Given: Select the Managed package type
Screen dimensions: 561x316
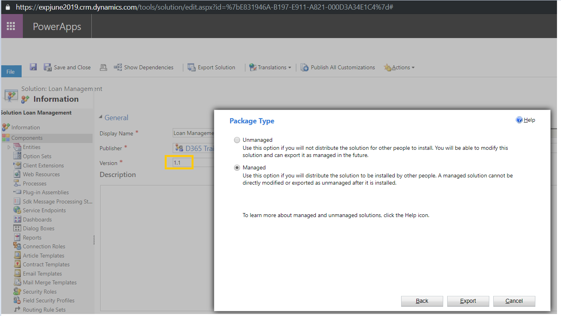Looking at the screenshot, I should pyautogui.click(x=237, y=168).
